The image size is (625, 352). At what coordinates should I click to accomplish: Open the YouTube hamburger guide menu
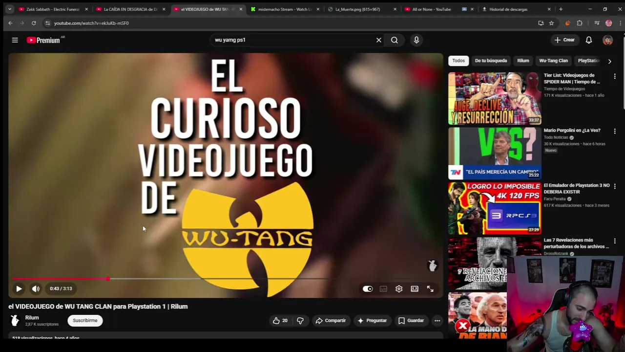15,40
